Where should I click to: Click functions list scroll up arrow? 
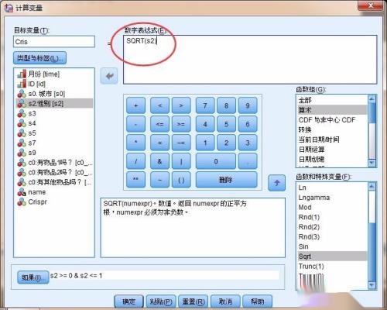coord(372,186)
